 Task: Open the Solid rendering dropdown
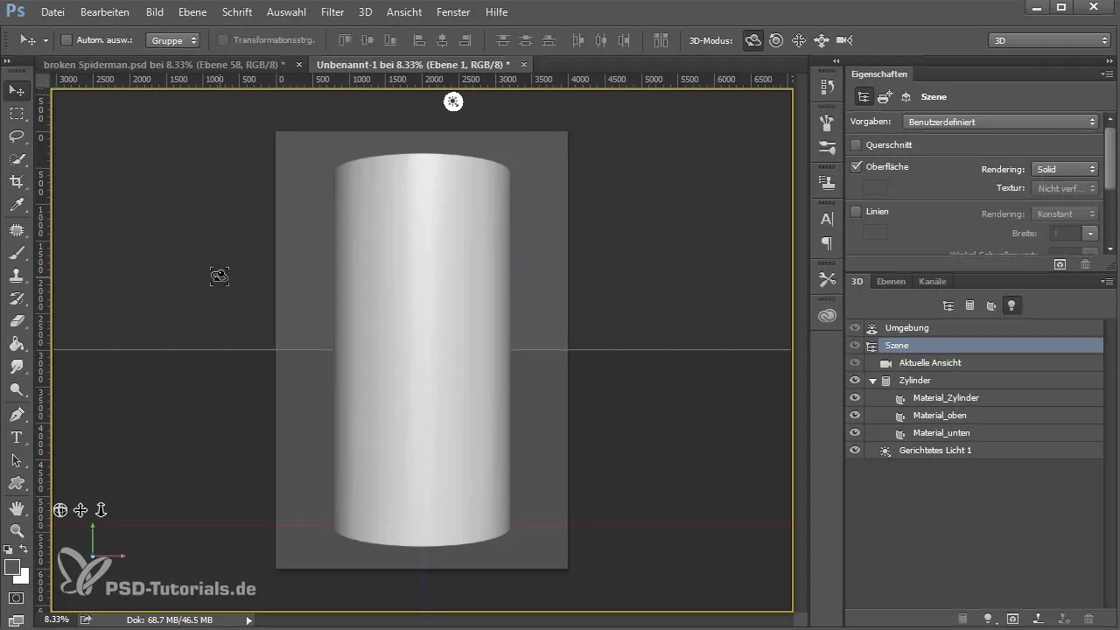(1065, 169)
